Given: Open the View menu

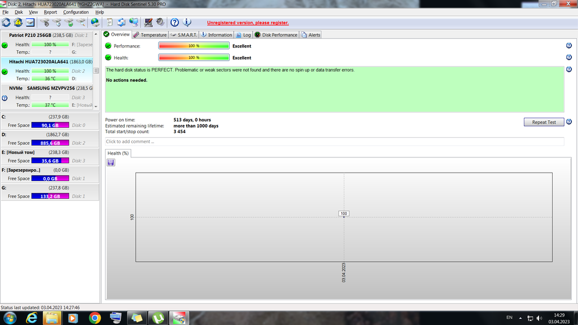Looking at the screenshot, I should [33, 12].
